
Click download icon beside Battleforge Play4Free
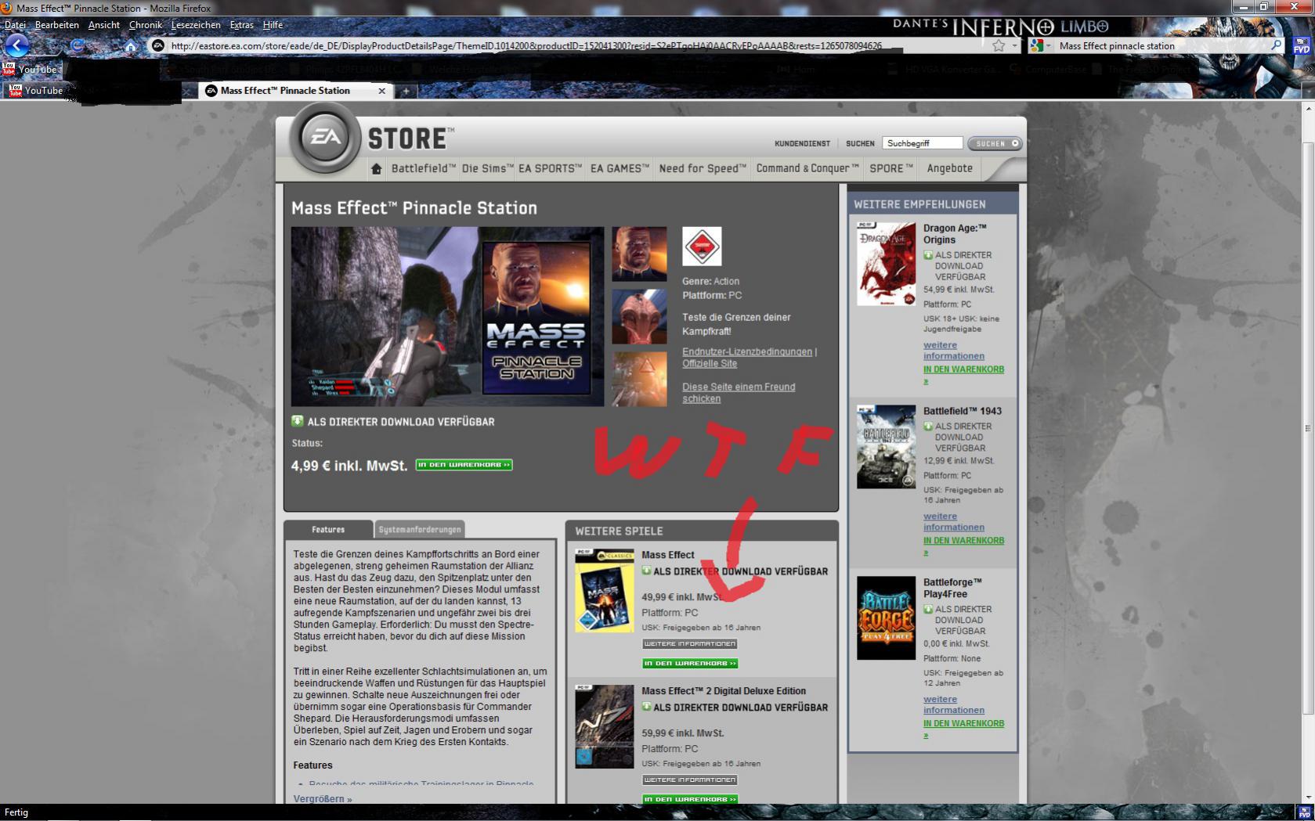(x=928, y=609)
